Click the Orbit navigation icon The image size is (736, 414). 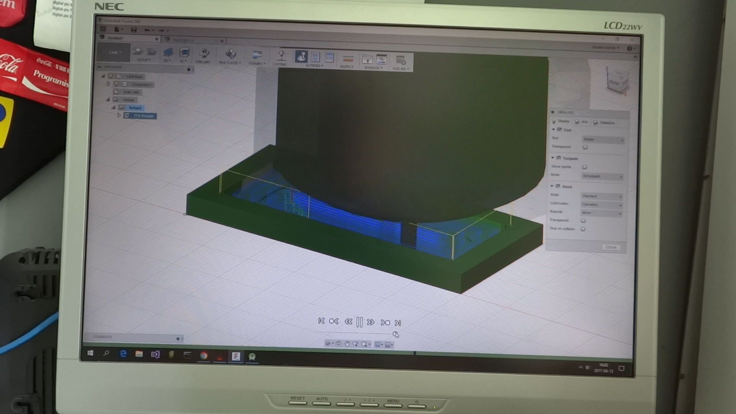[328, 343]
